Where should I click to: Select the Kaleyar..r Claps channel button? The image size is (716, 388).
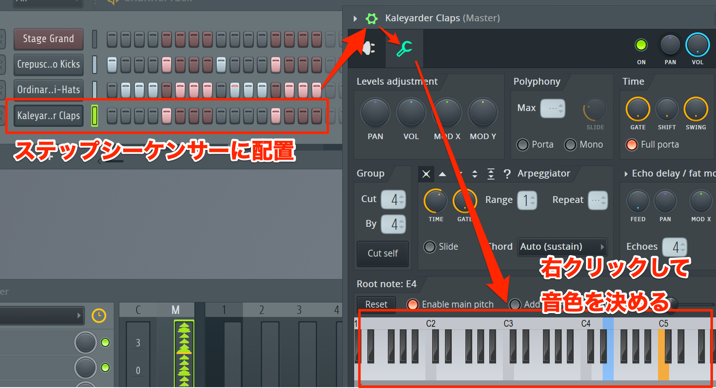coord(49,116)
